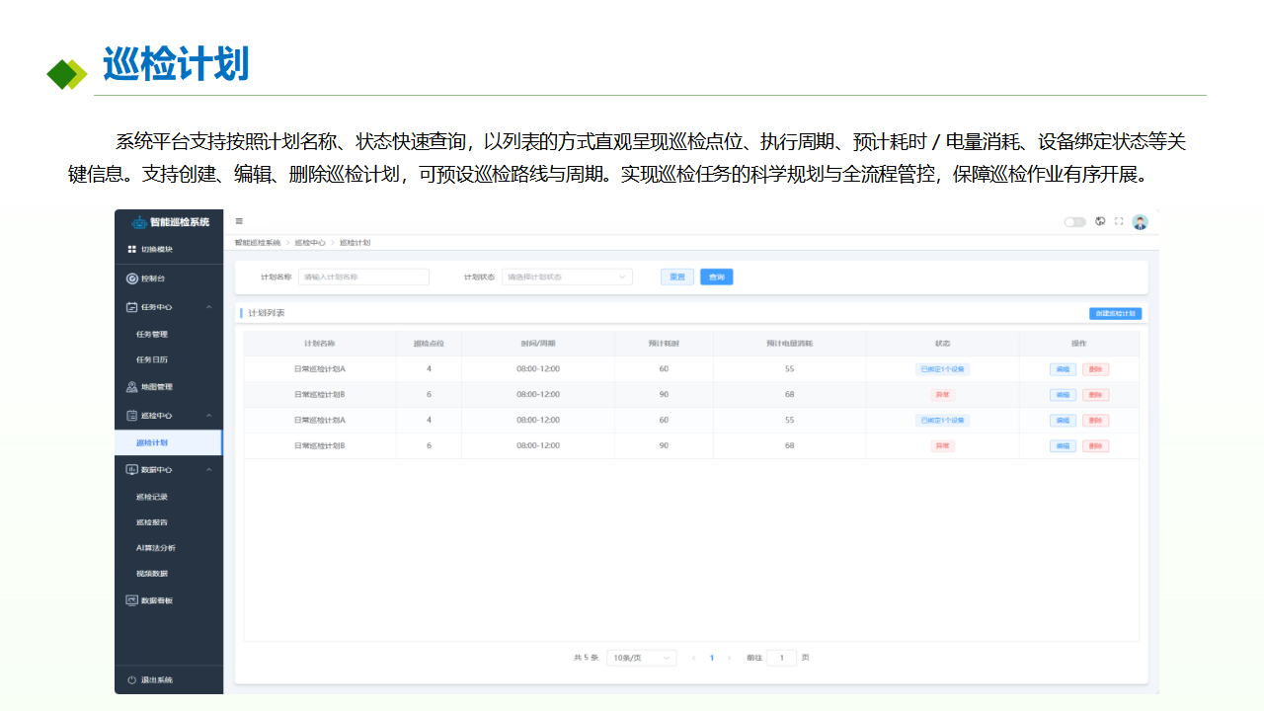
Task: Collapse the 巡检中心 menu chevron
Action: (x=208, y=416)
